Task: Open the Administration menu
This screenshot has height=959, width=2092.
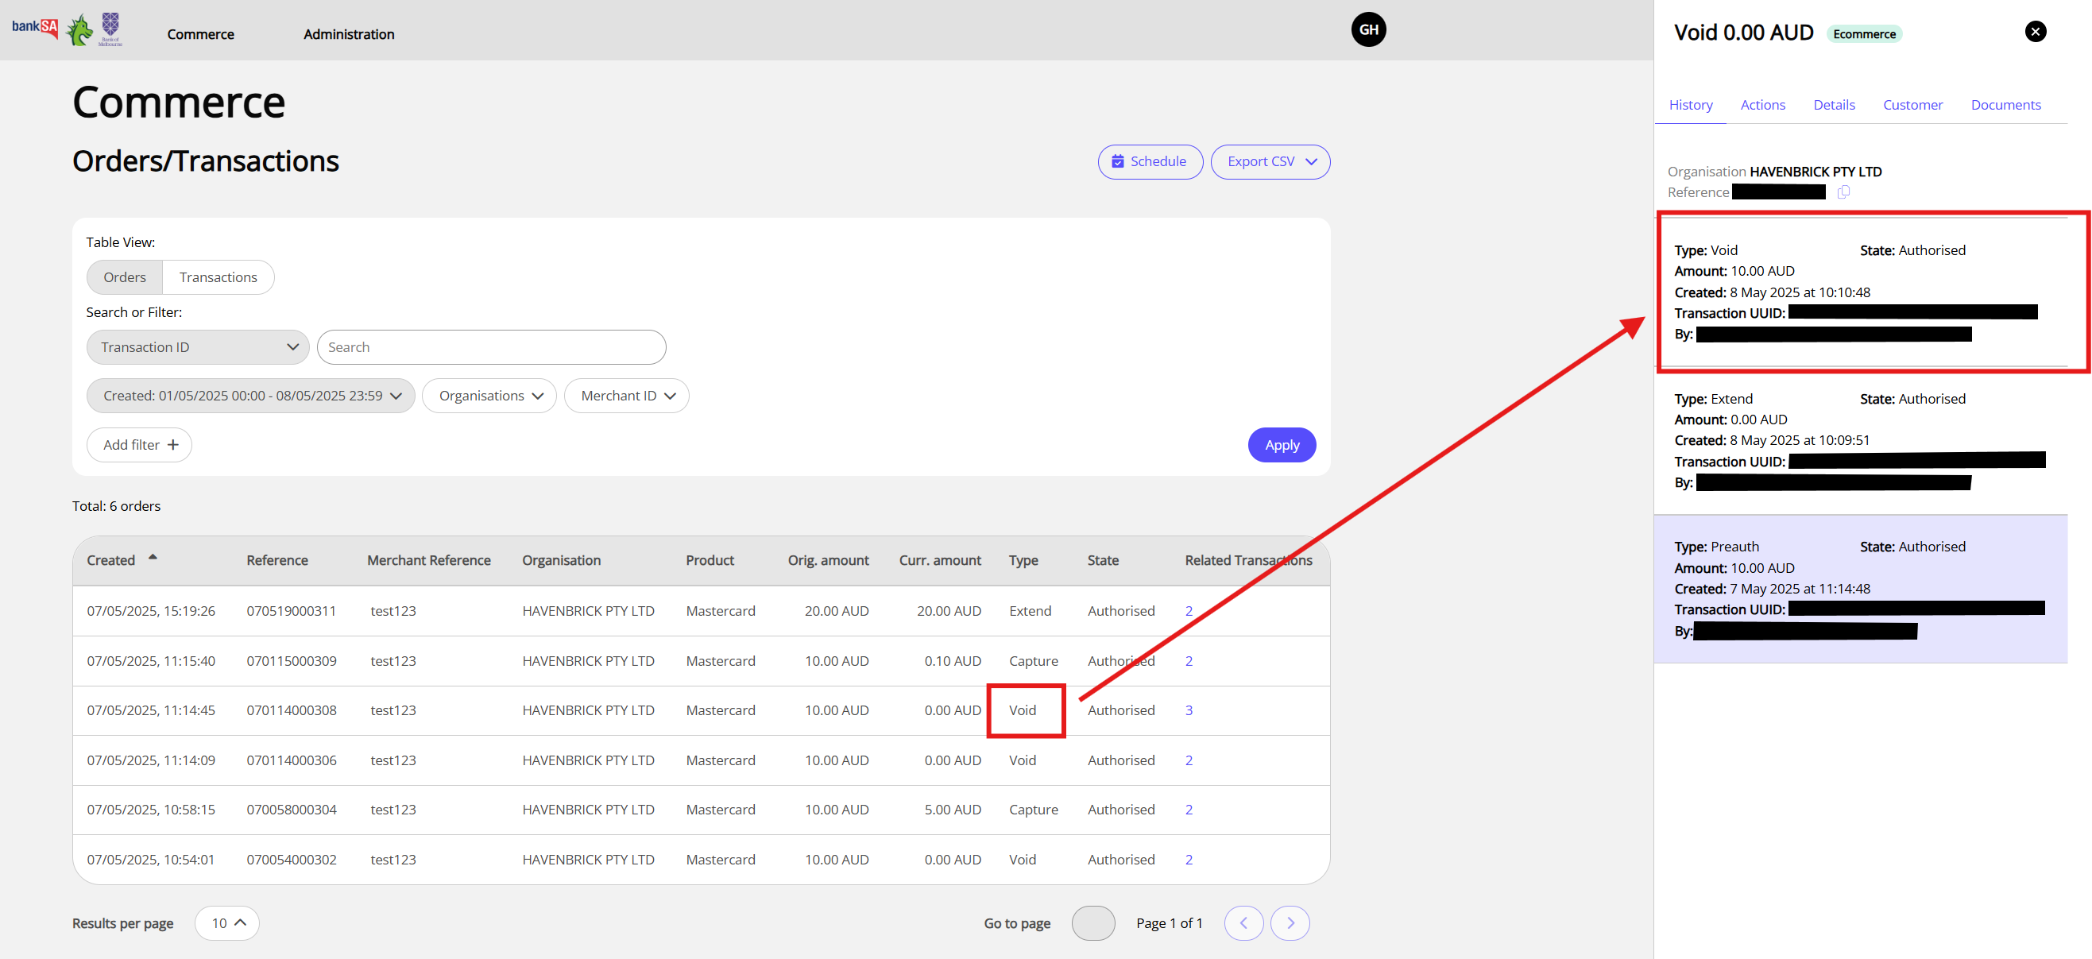Action: point(348,34)
